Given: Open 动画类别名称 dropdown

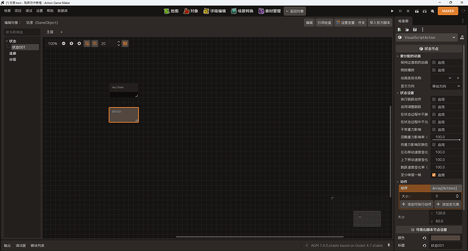Looking at the screenshot, I should 442,78.
